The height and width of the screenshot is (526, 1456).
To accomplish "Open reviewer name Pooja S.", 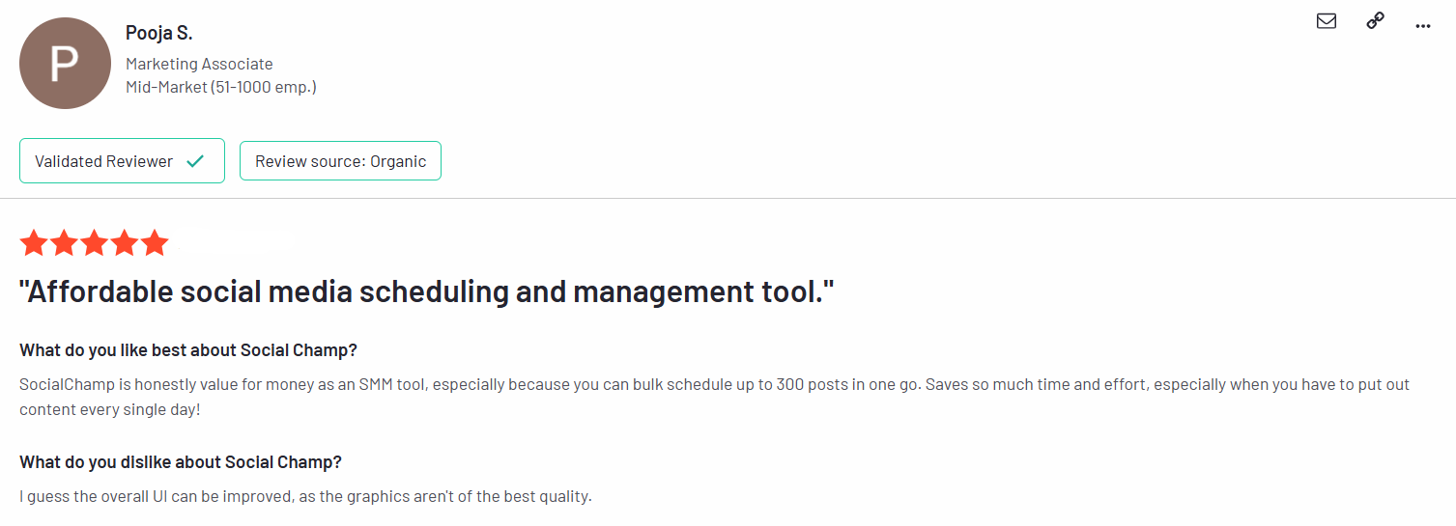I will click(x=159, y=33).
